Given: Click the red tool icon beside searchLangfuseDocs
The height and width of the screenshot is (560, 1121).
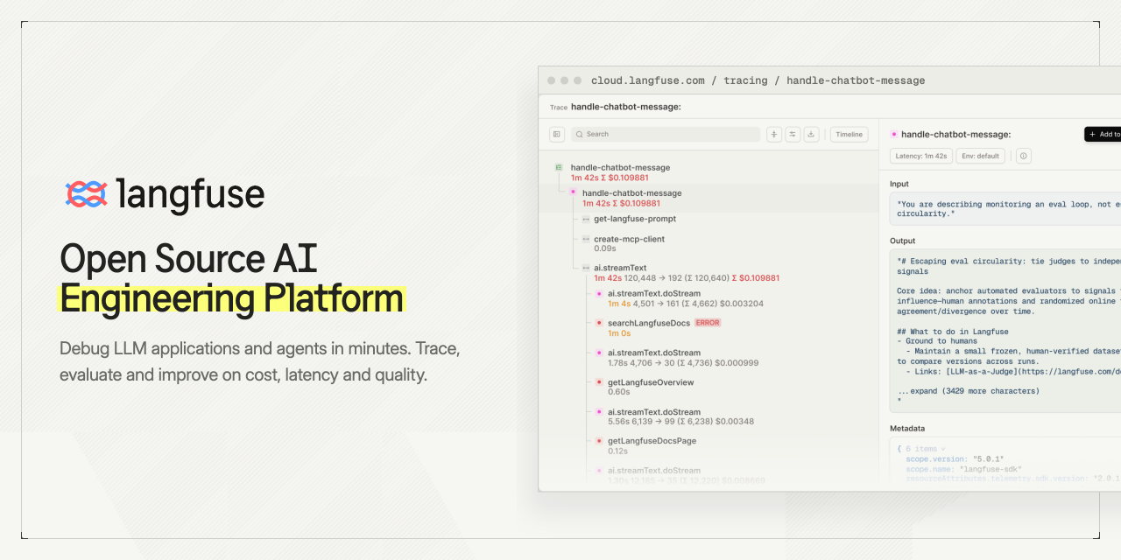Looking at the screenshot, I should [x=599, y=323].
